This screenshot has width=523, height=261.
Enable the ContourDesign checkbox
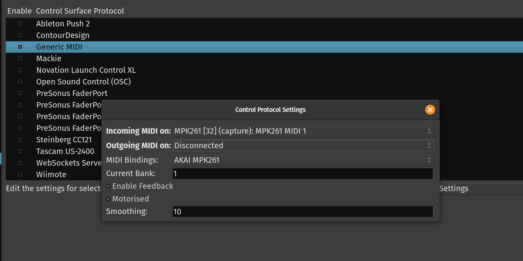tap(20, 35)
